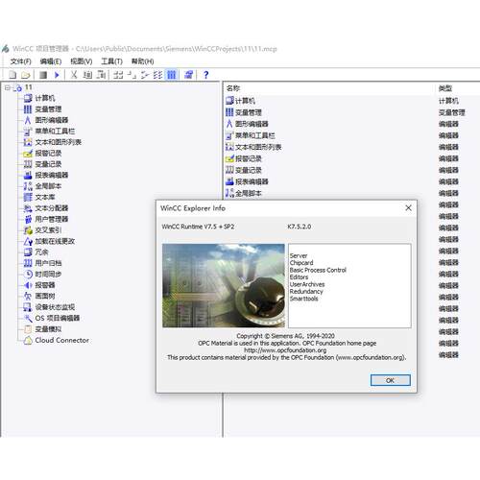Viewport: 480px width, 480px height.
Task: Select 图形编辑器 row in the right list
Action: (252, 124)
